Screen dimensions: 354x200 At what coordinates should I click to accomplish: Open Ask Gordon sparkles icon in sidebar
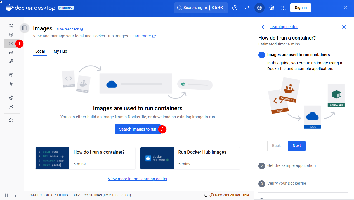[x=11, y=26]
